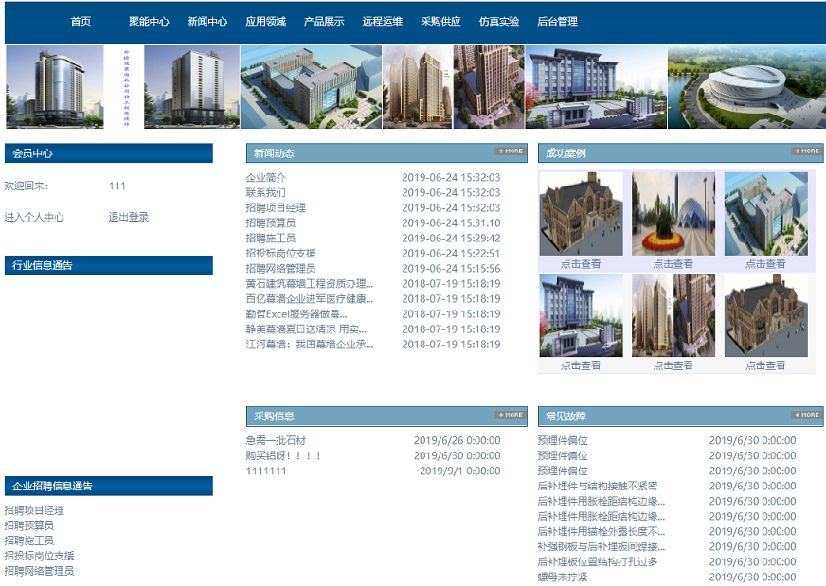Click the first case thumbnail in 成功案例

point(581,213)
